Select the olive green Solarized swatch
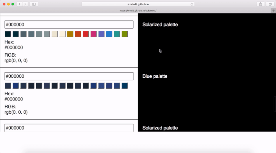 125,34
